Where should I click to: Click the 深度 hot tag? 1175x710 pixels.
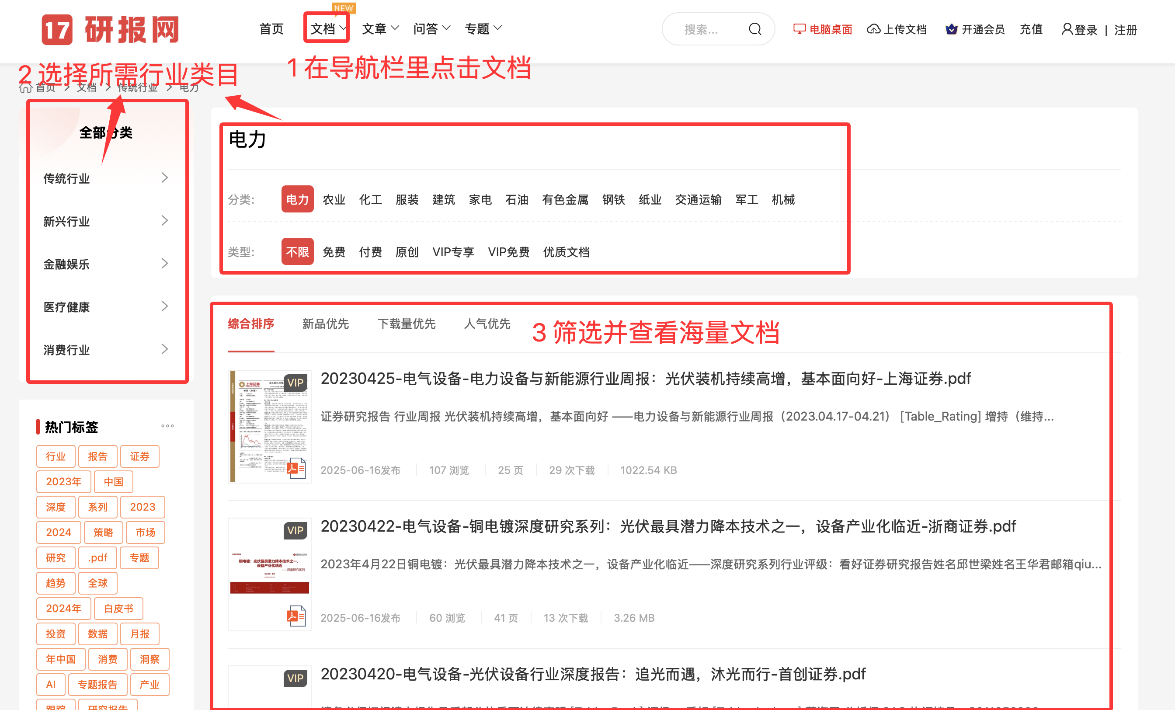pos(56,507)
